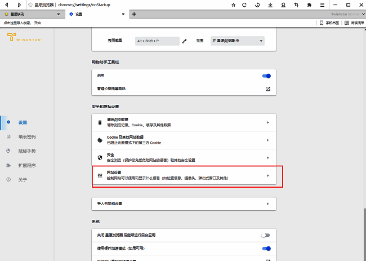Select 扩展程序 in the left sidebar
The width and height of the screenshot is (366, 261).
27,166
